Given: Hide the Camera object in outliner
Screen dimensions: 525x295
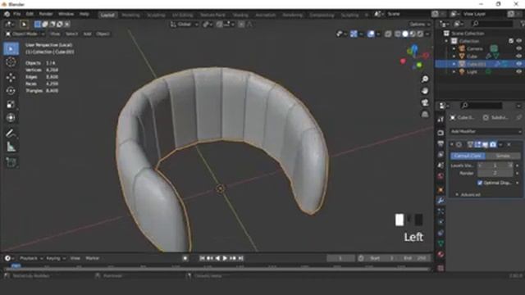Looking at the screenshot, I should click(518, 48).
